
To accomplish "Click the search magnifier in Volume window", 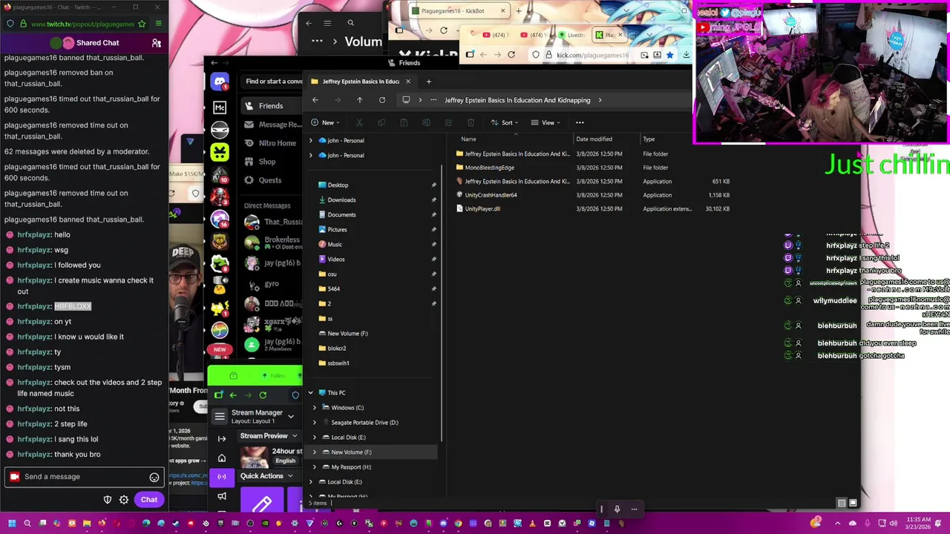I will pos(350,23).
